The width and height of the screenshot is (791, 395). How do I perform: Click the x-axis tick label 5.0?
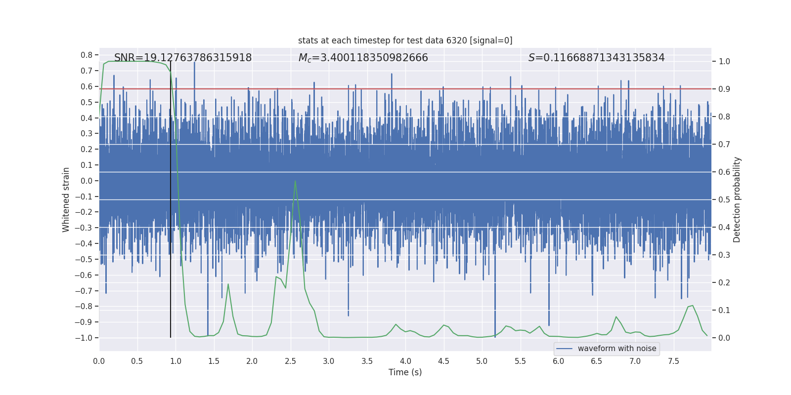pos(482,361)
